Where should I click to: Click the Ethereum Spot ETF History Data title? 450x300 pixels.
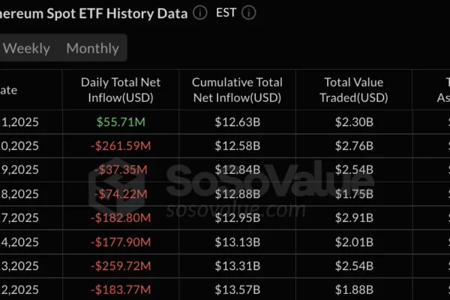[94, 13]
